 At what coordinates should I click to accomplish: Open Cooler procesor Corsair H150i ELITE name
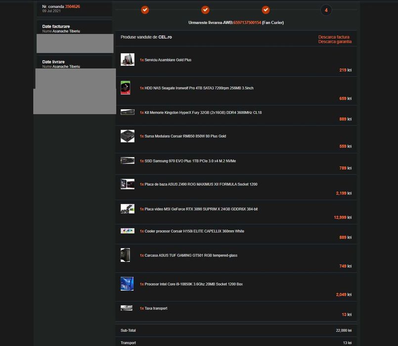pos(194,231)
